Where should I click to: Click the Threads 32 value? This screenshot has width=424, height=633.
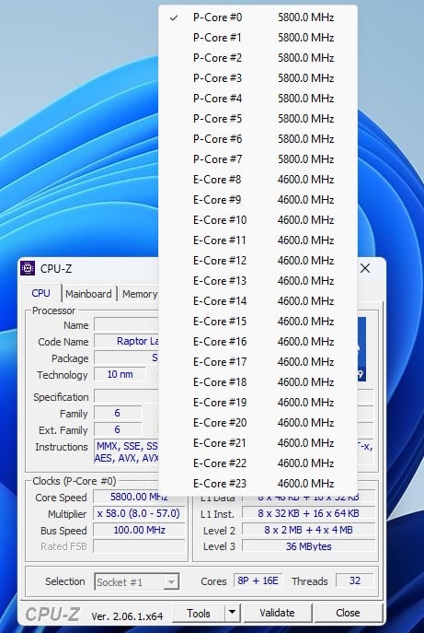click(355, 580)
